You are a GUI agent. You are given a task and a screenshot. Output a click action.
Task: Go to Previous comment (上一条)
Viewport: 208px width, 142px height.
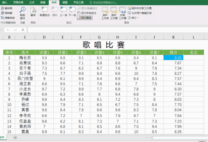[63, 12]
